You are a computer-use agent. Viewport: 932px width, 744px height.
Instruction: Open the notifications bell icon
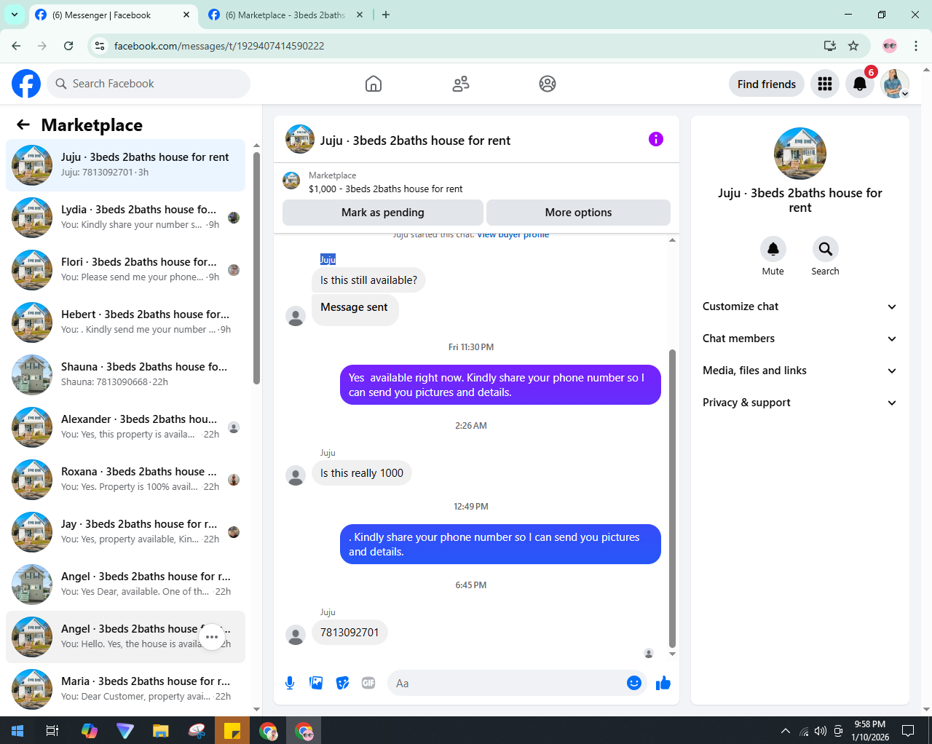860,84
